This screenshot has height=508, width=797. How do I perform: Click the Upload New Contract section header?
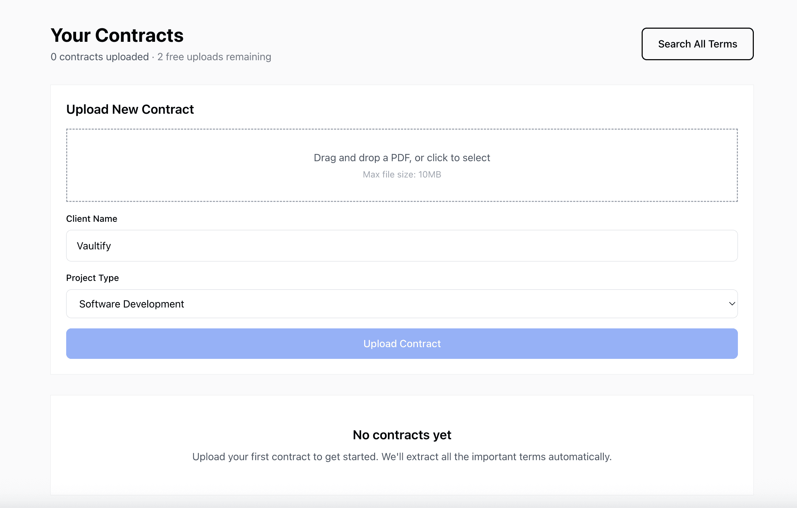130,109
